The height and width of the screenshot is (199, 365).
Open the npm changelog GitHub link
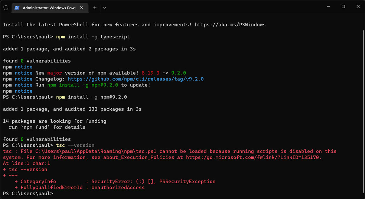(x=136, y=79)
